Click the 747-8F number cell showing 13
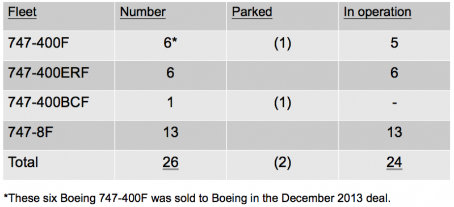This screenshot has height=207, width=454. click(170, 132)
